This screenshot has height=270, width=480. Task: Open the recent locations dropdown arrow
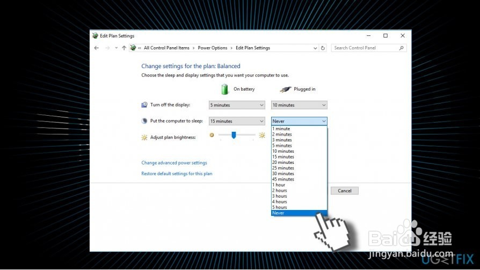[117, 48]
